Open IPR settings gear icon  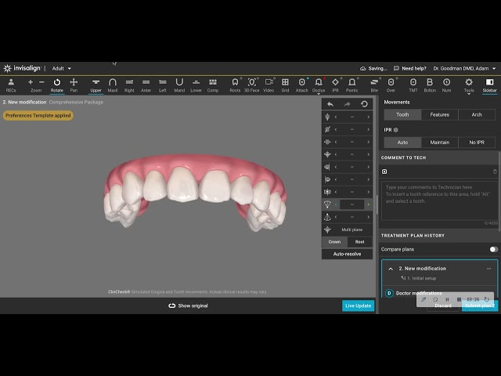pyautogui.click(x=396, y=130)
